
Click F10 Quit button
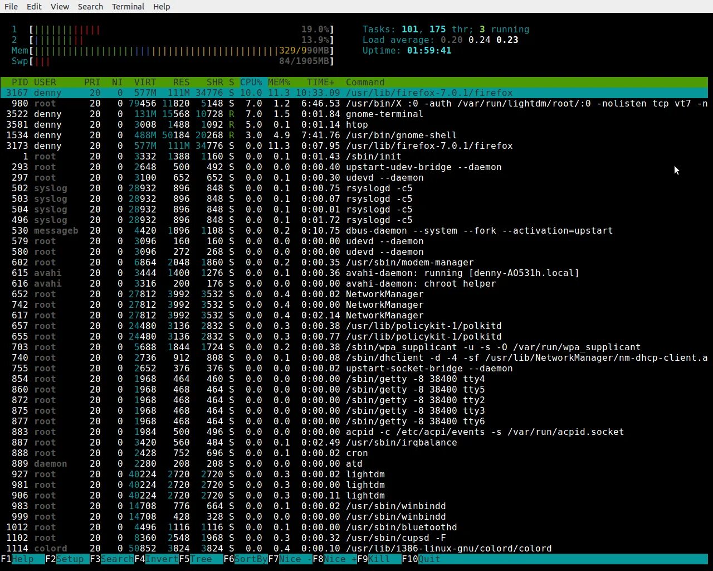[x=421, y=559]
